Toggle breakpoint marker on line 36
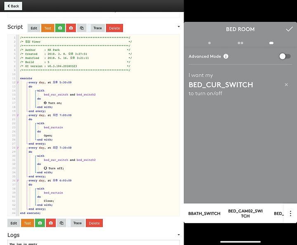 pyautogui.click(x=18, y=180)
